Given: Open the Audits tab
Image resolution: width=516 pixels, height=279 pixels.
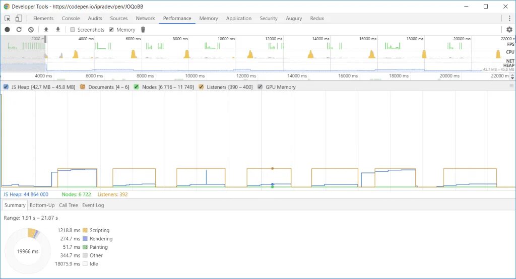Looking at the screenshot, I should (95, 19).
